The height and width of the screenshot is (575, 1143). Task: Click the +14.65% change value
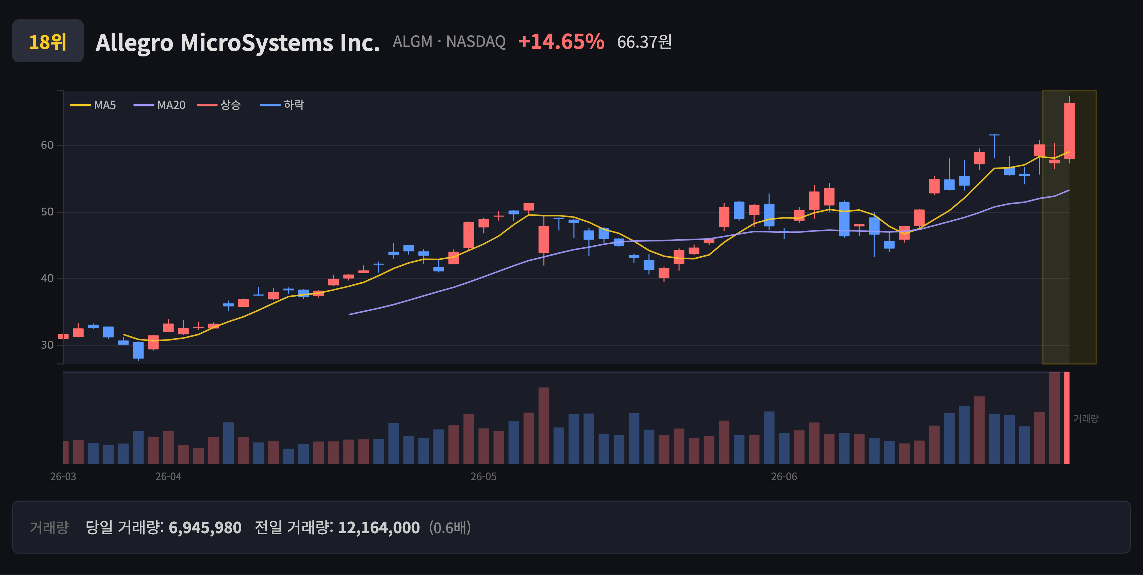coord(561,42)
